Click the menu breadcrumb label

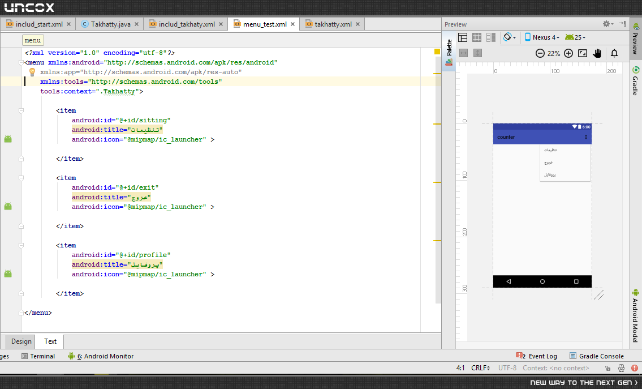pos(33,40)
